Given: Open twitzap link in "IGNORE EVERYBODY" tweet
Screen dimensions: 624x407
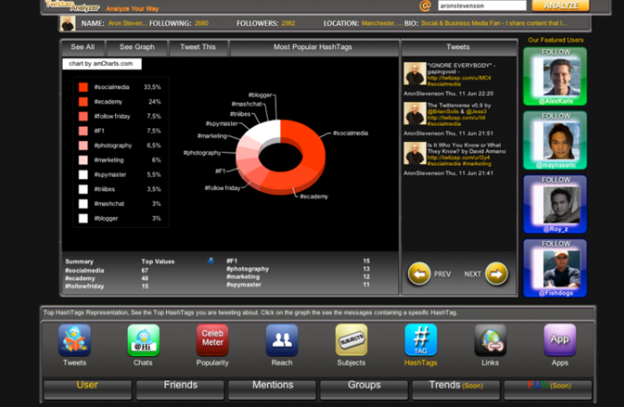Looking at the screenshot, I should 459,78.
